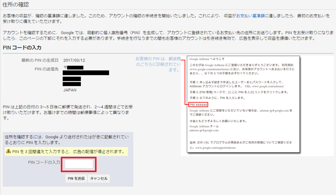Click the PIN を送信 button
This screenshot has height=195, width=336.
pos(76,178)
